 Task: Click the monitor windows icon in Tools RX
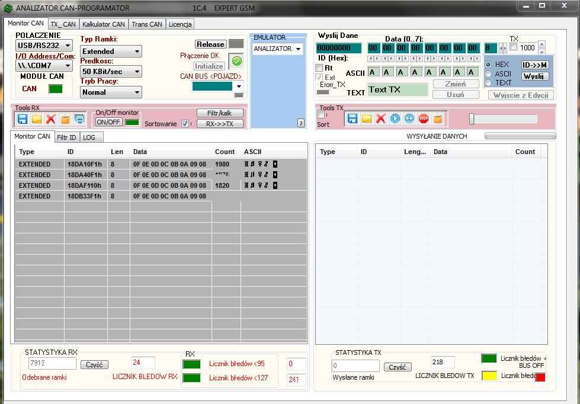pos(79,119)
